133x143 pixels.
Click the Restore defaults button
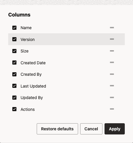(57, 129)
